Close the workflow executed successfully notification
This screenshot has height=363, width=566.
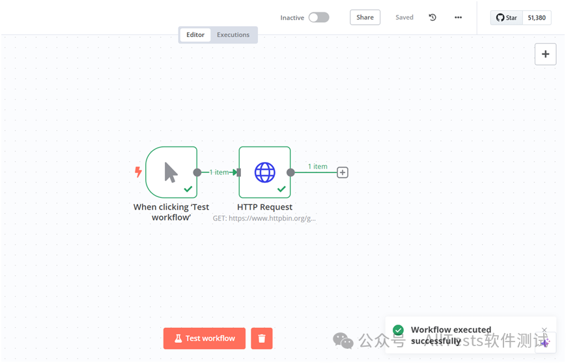(x=545, y=330)
